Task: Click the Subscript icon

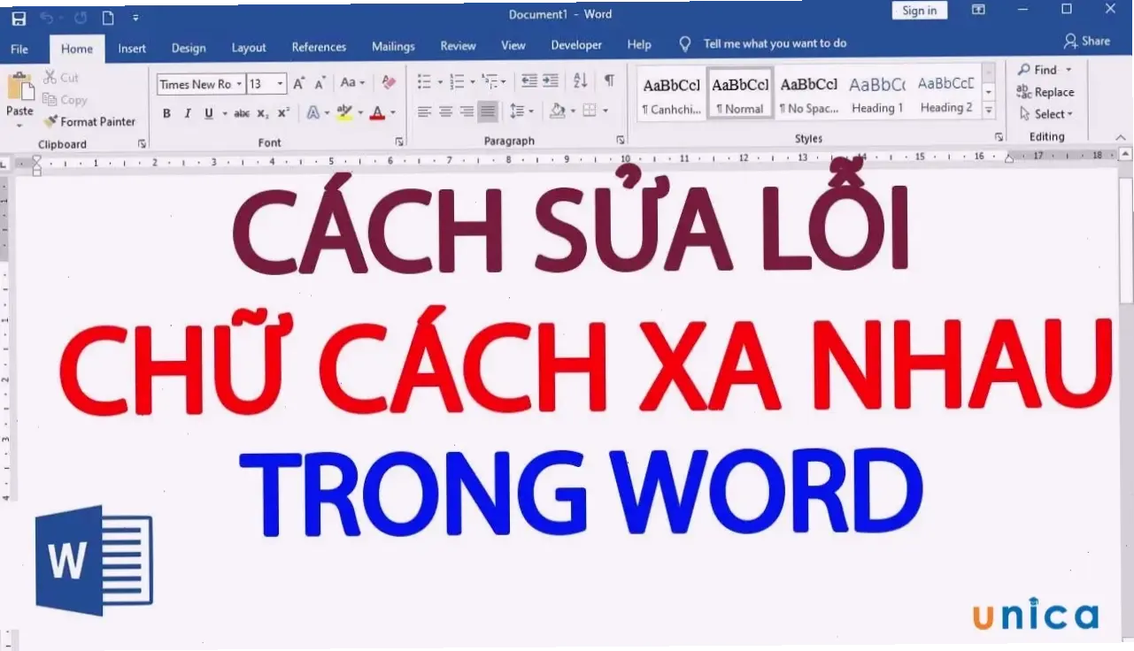Action: (263, 113)
